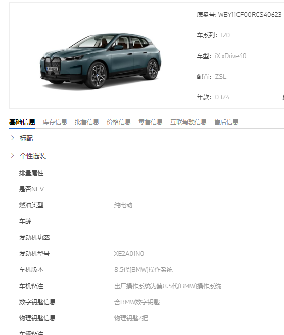
Task: Open the 售后信息 tab
Action: tap(226, 122)
